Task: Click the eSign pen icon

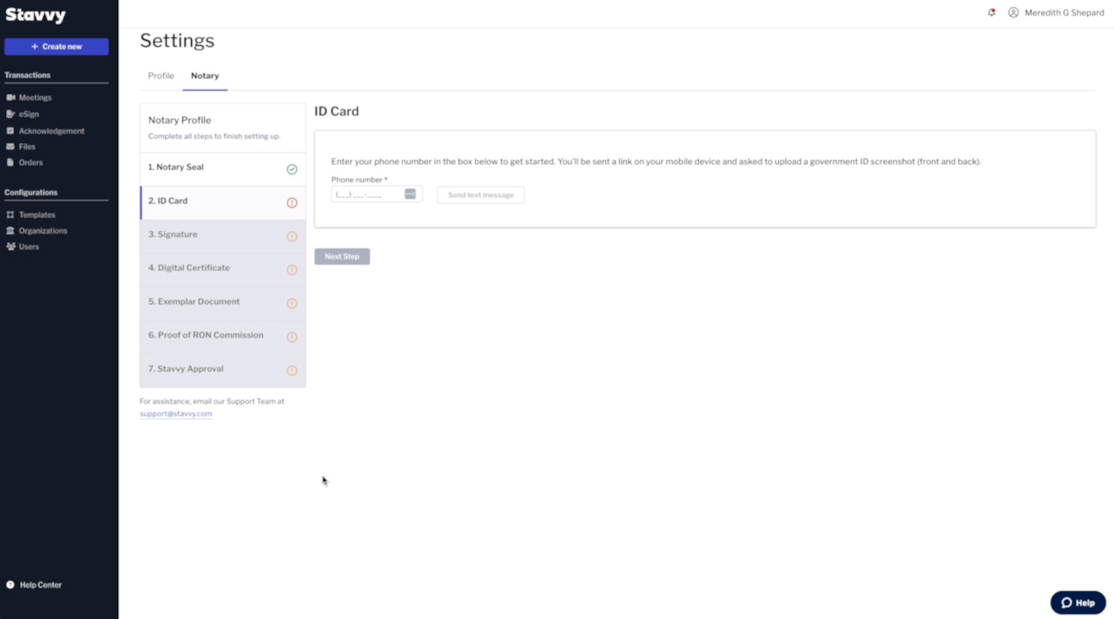Action: 10,114
